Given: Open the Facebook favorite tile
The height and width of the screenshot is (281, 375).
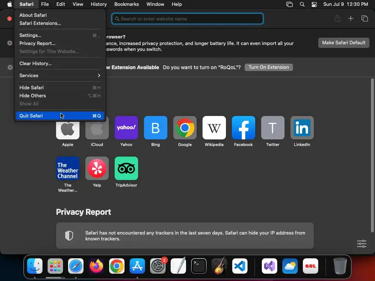Looking at the screenshot, I should pos(244,128).
